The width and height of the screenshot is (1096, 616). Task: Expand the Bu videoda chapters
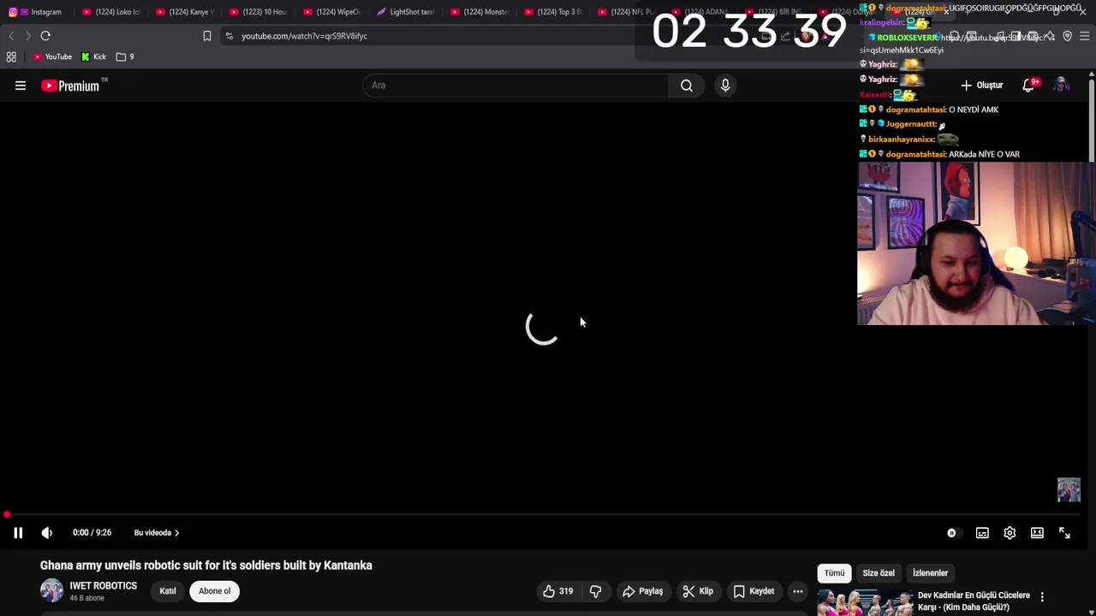(x=157, y=533)
